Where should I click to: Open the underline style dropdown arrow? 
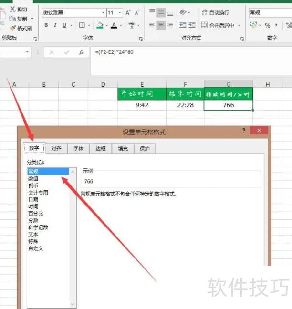[x=71, y=25]
